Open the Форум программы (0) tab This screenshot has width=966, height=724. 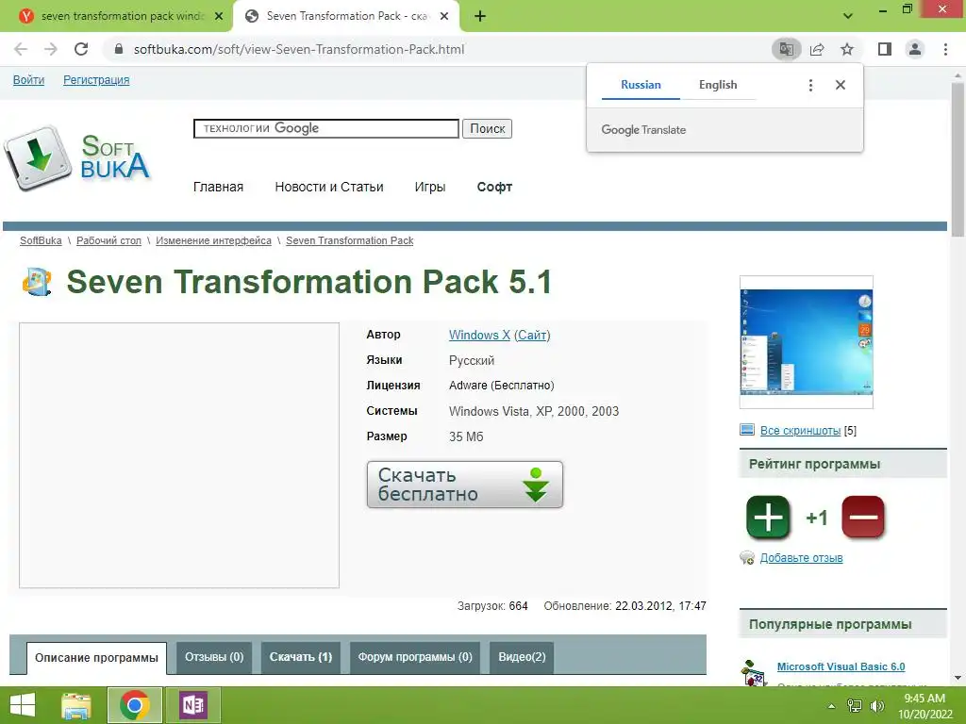(415, 657)
